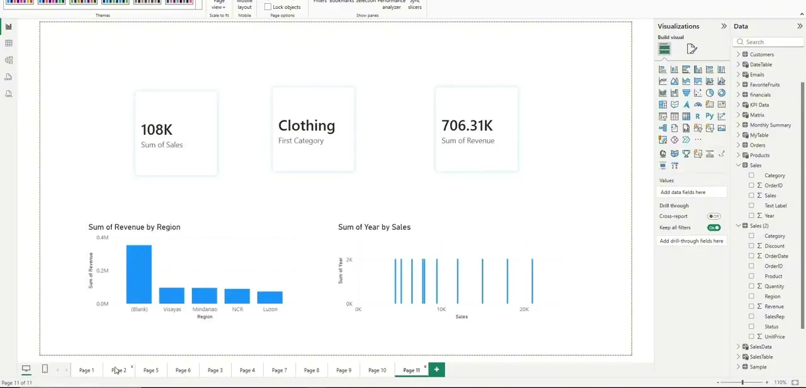The height and width of the screenshot is (388, 806).
Task: Switch to Page 3 tab
Action: [215, 370]
